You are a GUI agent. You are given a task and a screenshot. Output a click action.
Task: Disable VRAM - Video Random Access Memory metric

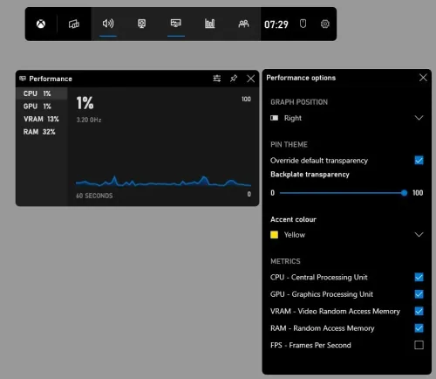[x=419, y=311]
